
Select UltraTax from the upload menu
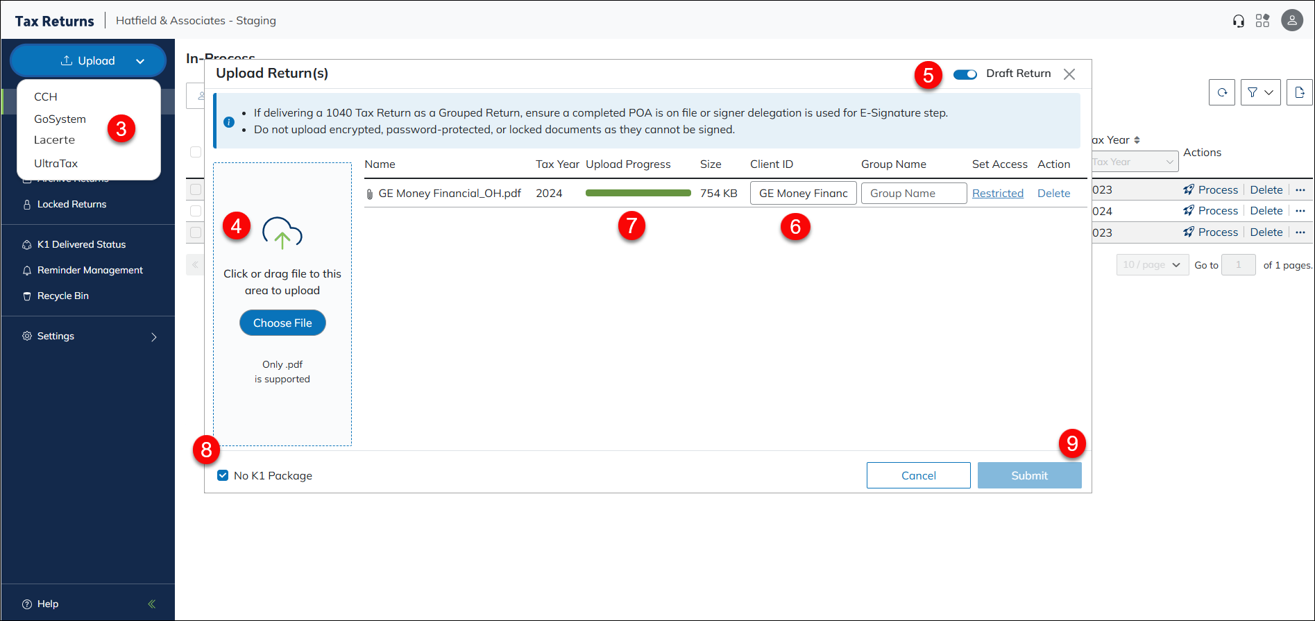[56, 164]
